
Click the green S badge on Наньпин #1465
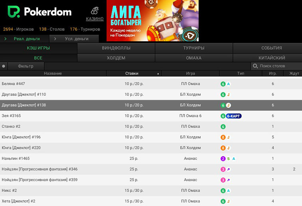pos(228,159)
